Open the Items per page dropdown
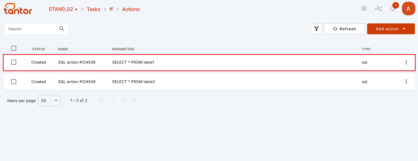 [x=49, y=101]
